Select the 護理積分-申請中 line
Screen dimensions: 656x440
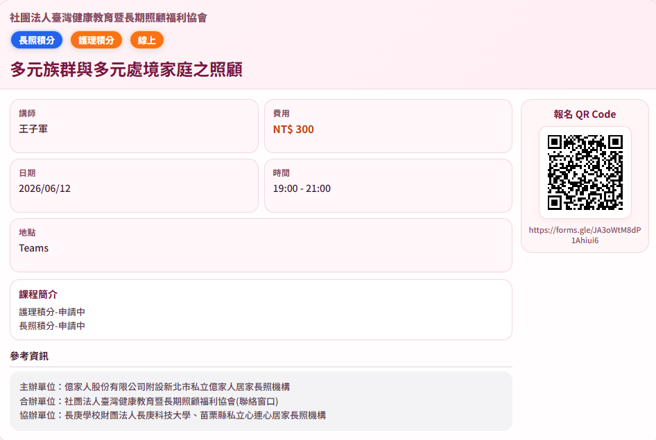(x=52, y=312)
